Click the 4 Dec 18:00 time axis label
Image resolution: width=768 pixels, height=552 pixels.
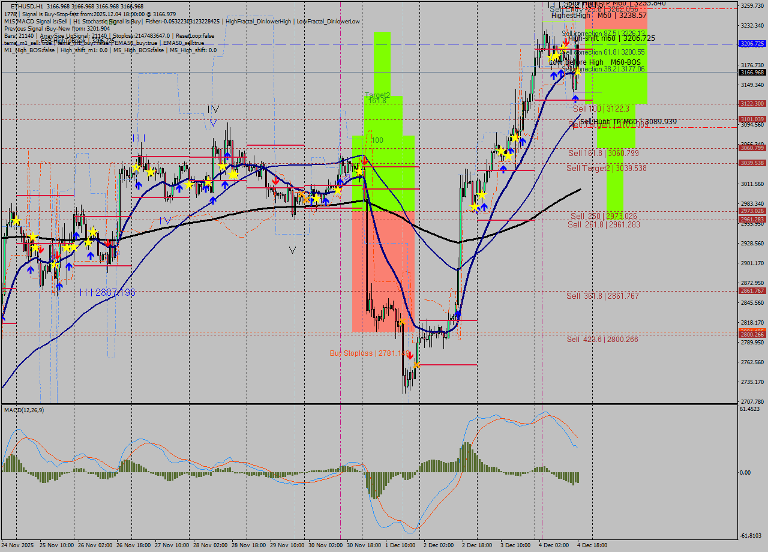click(592, 545)
